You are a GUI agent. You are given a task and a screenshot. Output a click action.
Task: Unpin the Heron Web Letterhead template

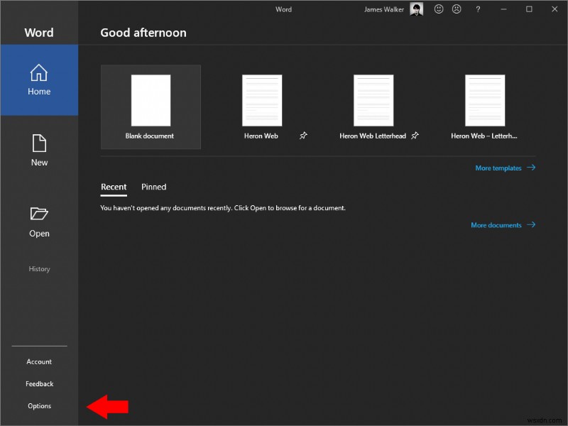coord(414,134)
